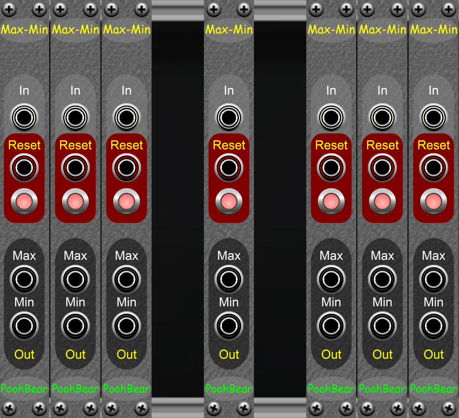Click the Max jack on the center module

tap(228, 278)
